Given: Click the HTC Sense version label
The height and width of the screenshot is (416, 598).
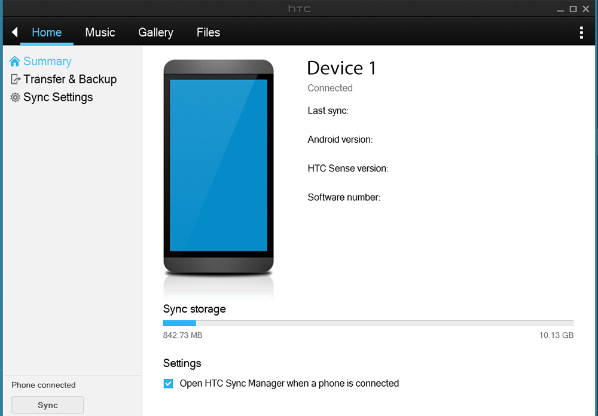Looking at the screenshot, I should [348, 169].
